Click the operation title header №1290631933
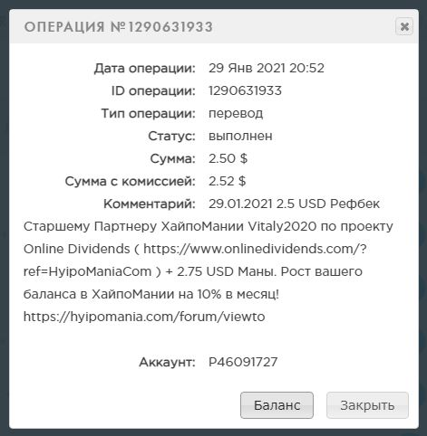 tap(119, 27)
